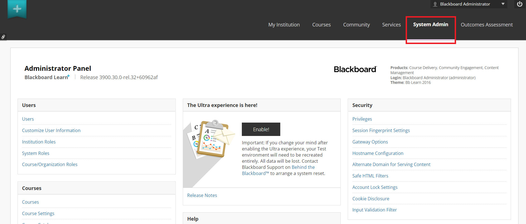
Task: Click the Security panel heading
Action: point(362,105)
